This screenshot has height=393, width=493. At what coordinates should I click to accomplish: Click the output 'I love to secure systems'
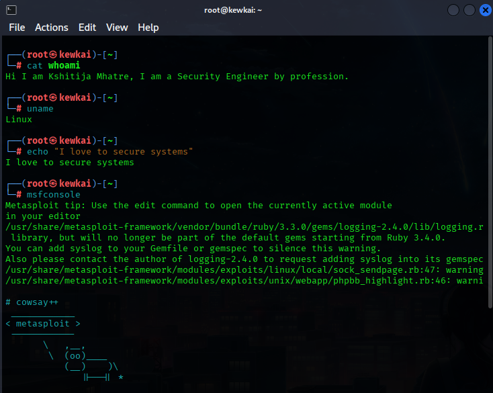coord(69,163)
